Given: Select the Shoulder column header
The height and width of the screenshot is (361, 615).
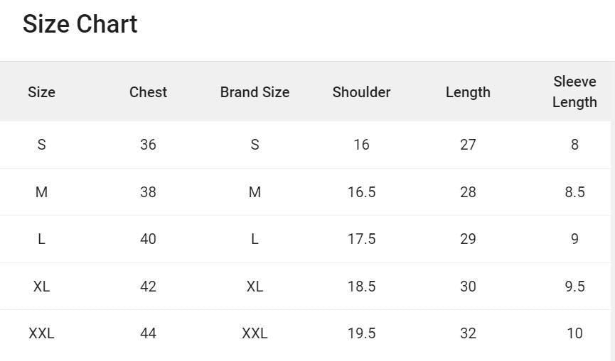Looking at the screenshot, I should point(362,92).
